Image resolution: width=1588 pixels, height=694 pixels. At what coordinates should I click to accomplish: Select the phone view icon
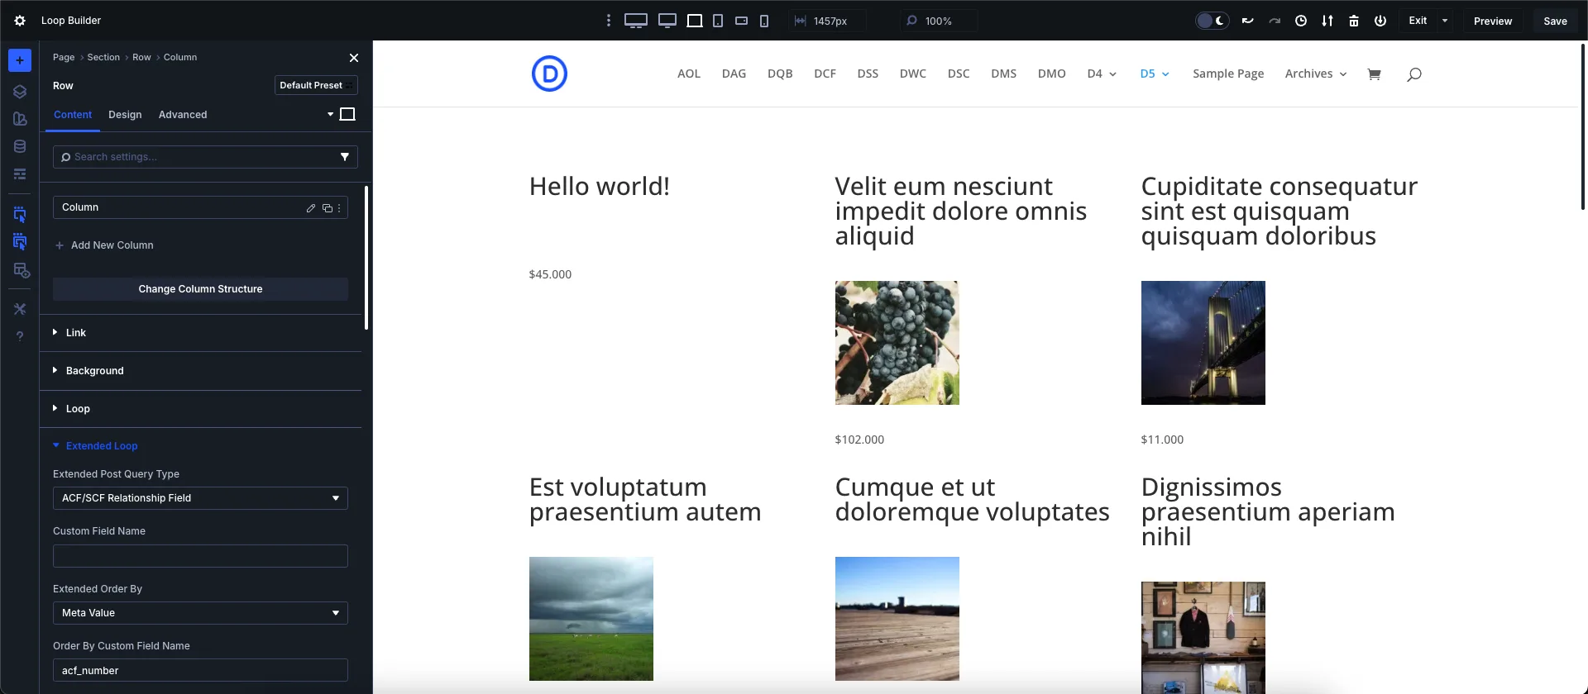pyautogui.click(x=764, y=21)
